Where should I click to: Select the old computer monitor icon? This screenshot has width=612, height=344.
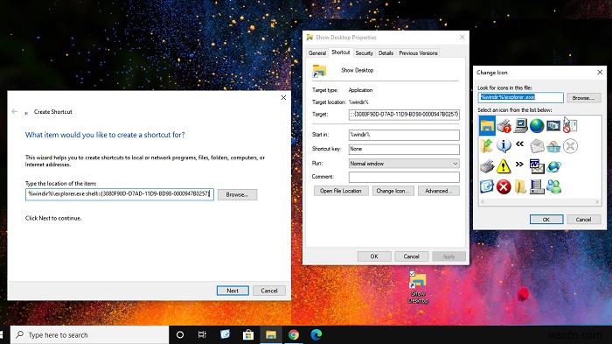tap(521, 125)
